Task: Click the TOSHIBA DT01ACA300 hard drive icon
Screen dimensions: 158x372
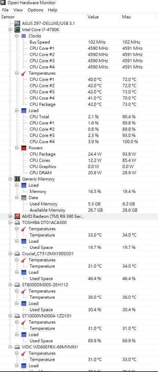Action: click(x=17, y=223)
